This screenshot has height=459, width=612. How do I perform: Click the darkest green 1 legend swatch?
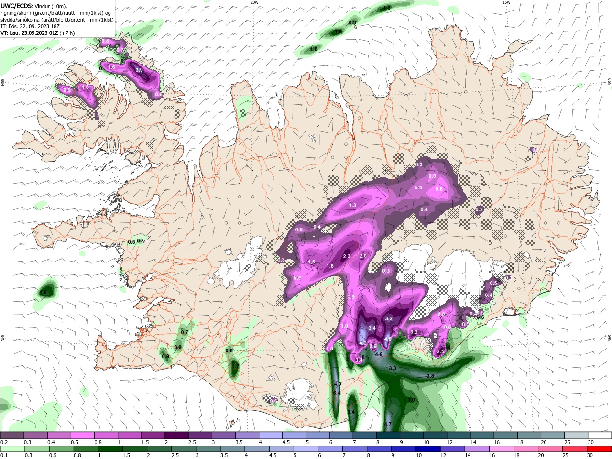click(x=110, y=449)
